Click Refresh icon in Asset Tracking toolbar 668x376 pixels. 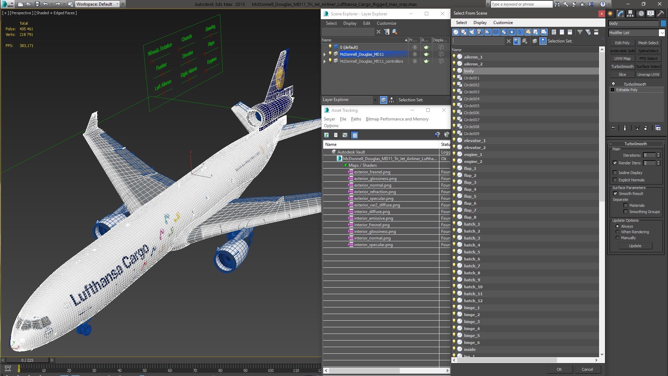[326, 135]
